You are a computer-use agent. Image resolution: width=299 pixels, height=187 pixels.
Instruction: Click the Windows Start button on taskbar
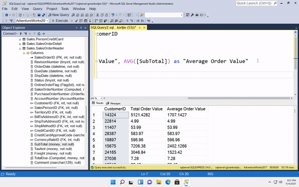click(x=113, y=182)
